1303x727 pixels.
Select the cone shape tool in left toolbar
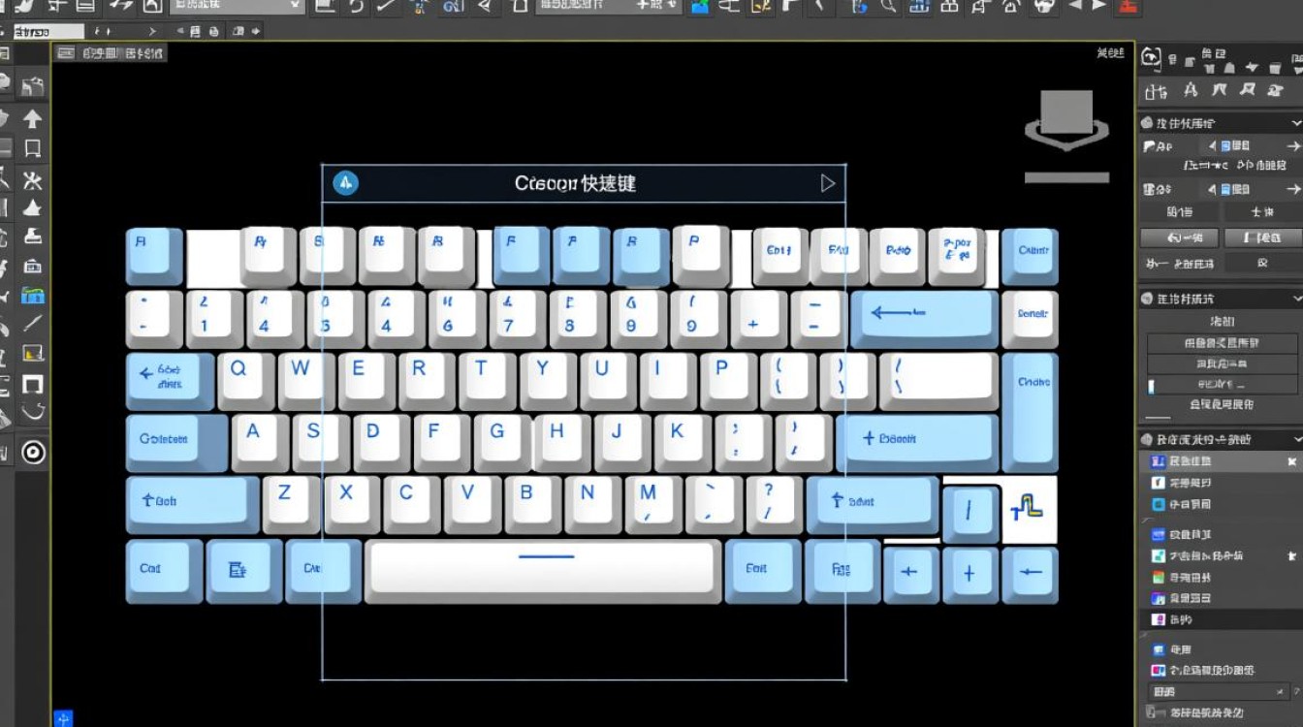(x=32, y=207)
